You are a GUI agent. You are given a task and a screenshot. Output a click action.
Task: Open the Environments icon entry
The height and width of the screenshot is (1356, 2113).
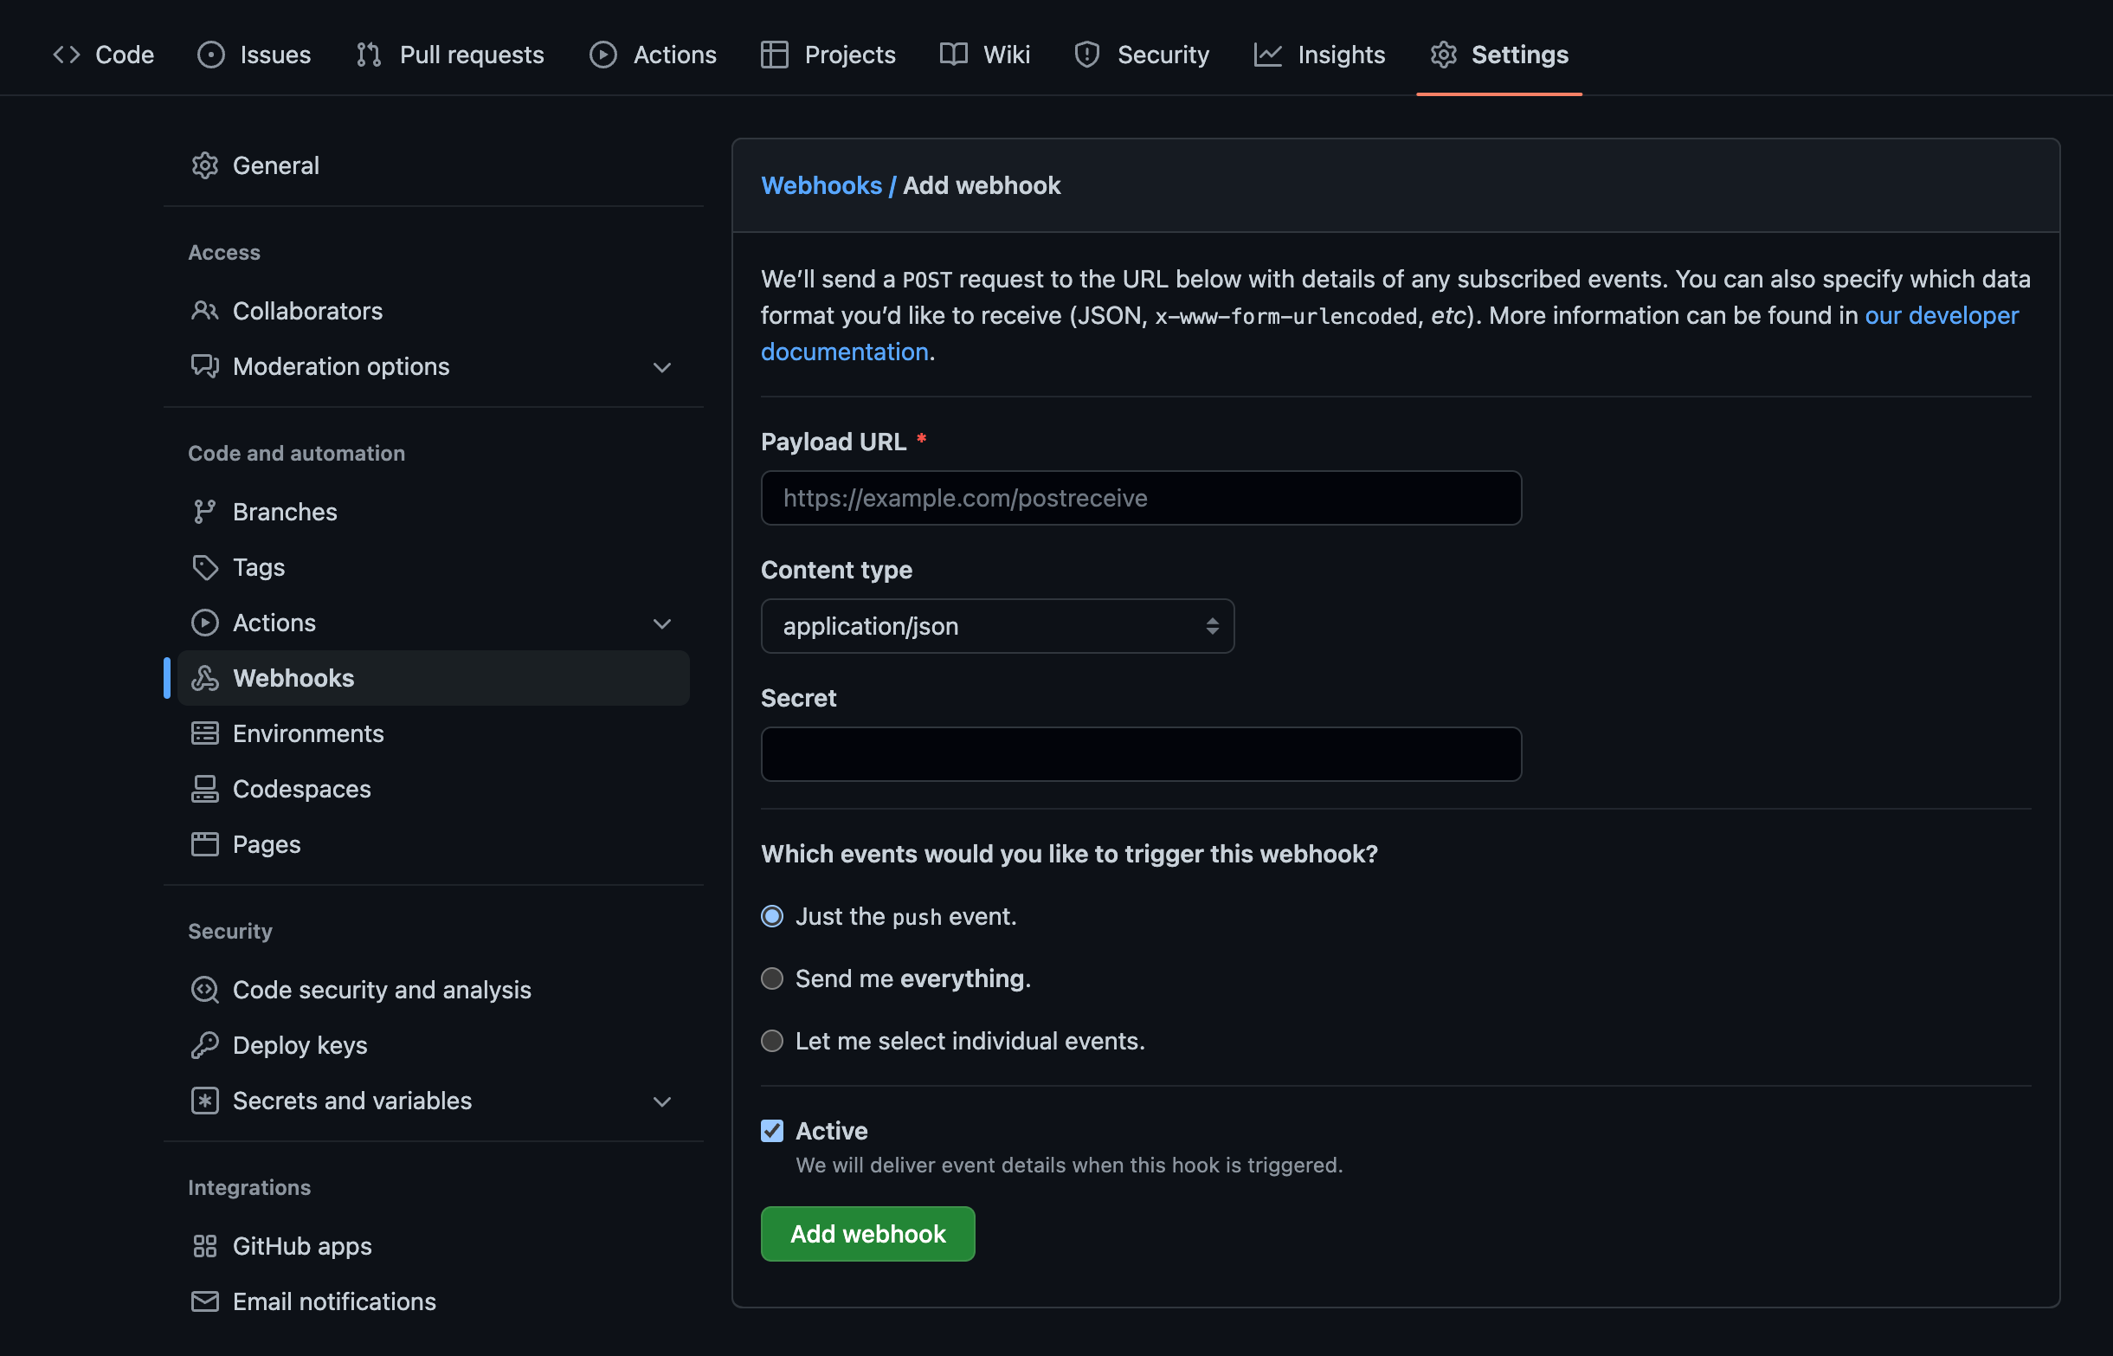coord(204,733)
